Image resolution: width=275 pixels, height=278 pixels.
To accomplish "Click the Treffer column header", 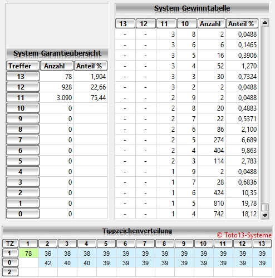I will click(23, 66).
